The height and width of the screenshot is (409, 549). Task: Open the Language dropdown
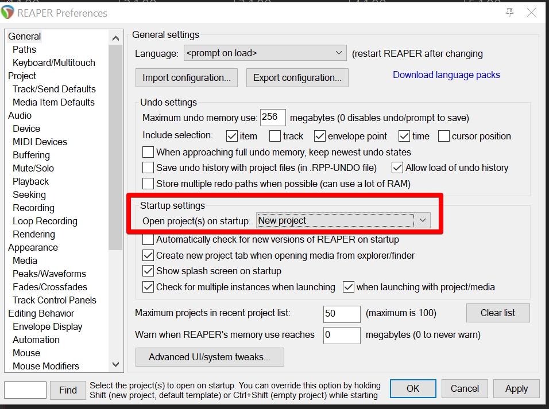click(265, 53)
